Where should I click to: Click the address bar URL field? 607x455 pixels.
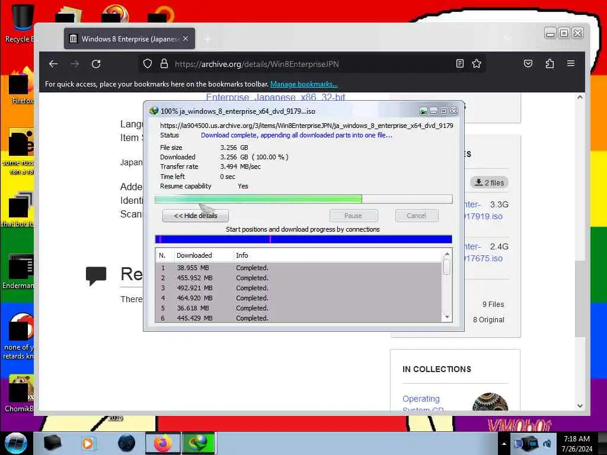point(312,64)
